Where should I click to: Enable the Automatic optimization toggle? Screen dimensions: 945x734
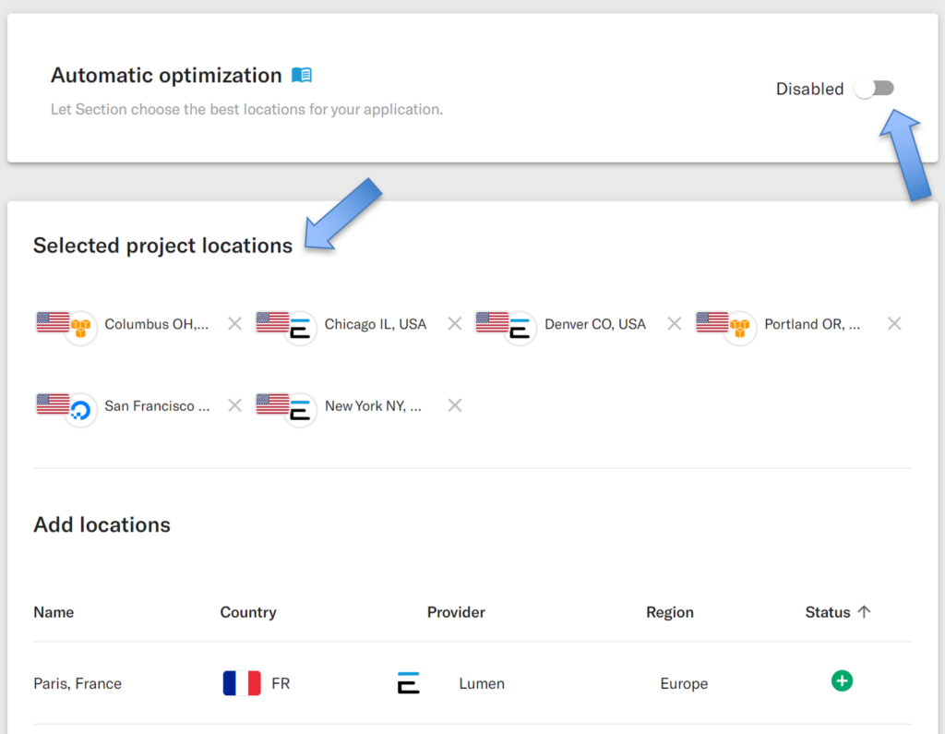click(874, 89)
